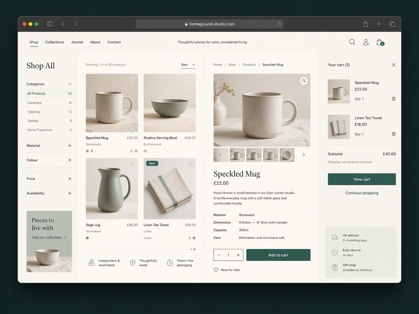
Task: Click the homeground-studio.com address bar
Action: 209,24
